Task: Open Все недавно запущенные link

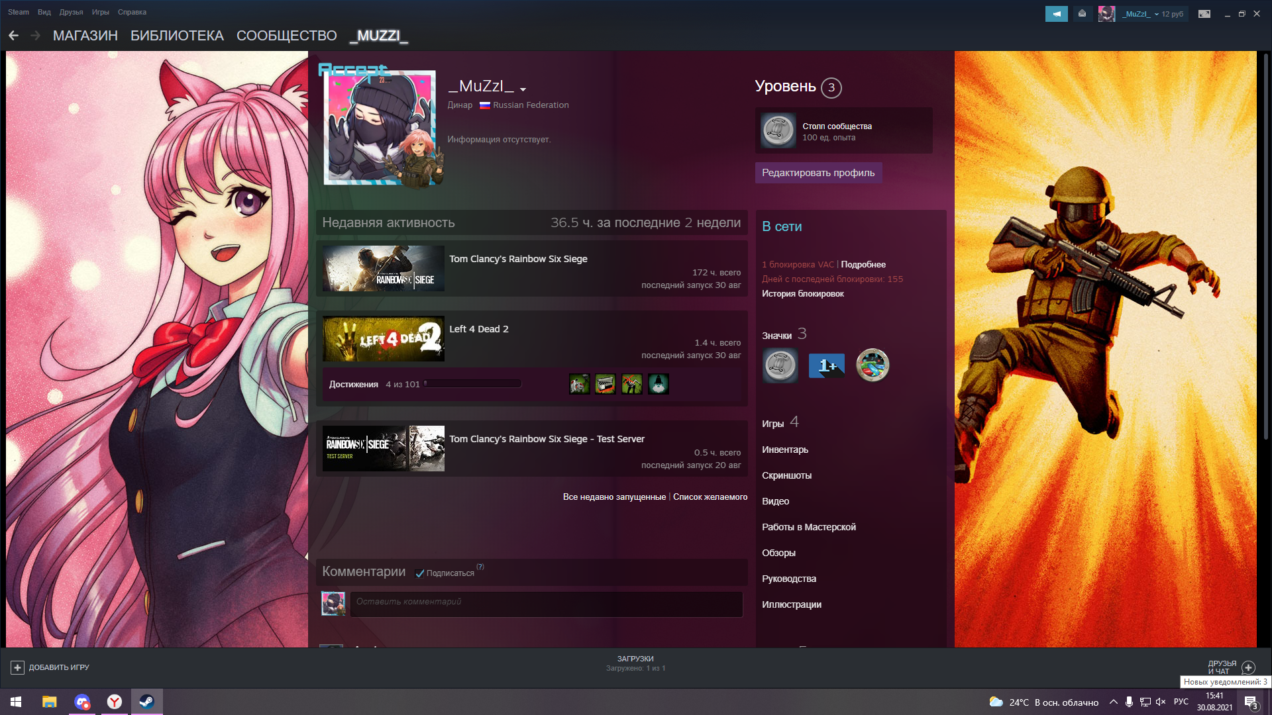Action: pyautogui.click(x=614, y=497)
